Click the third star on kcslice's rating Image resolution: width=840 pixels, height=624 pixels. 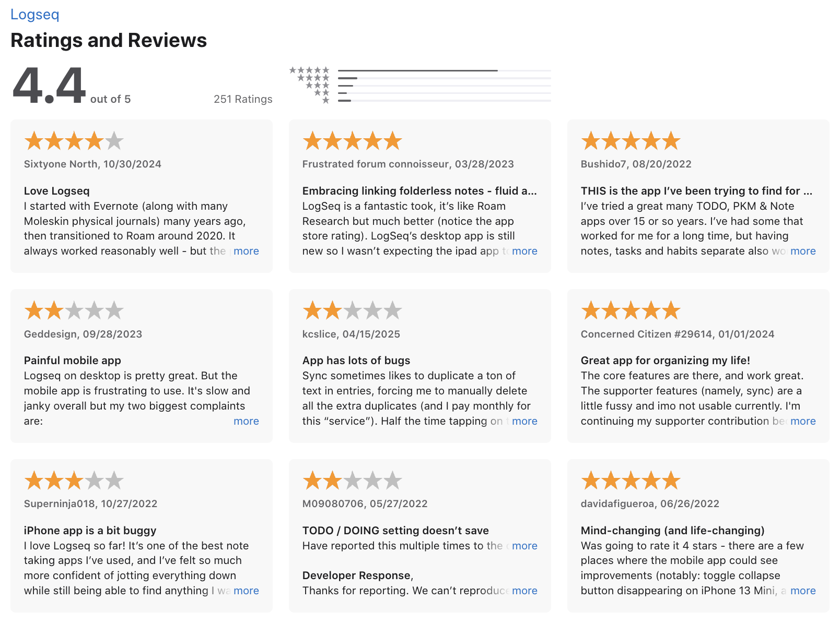[352, 310]
